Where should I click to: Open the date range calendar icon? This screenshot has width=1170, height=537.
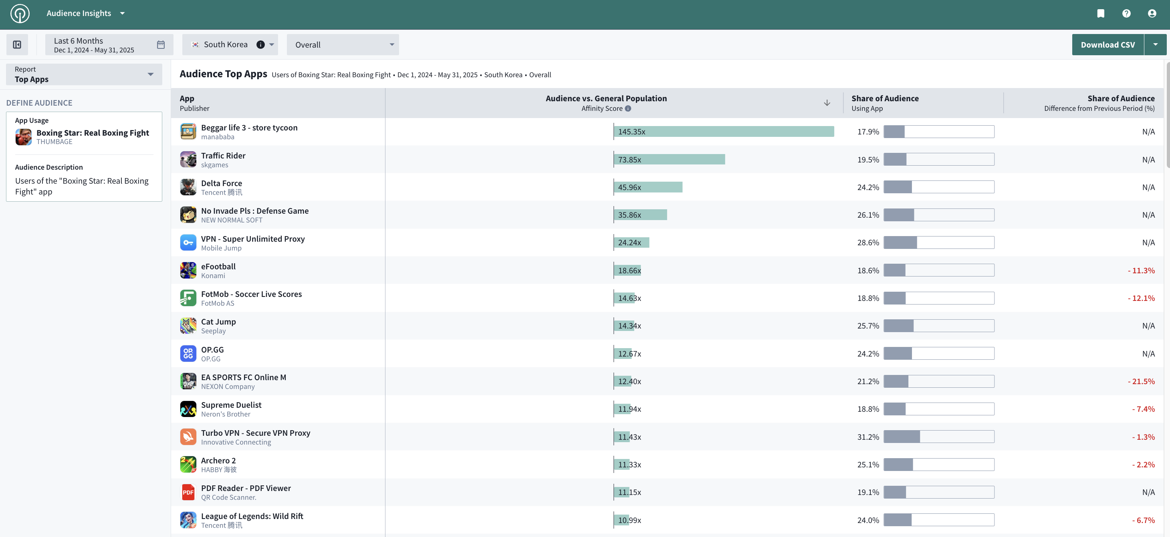pos(161,44)
